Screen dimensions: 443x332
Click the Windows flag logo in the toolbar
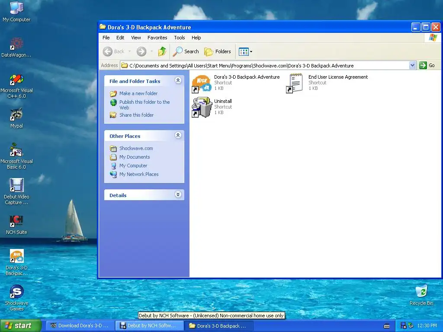pyautogui.click(x=433, y=38)
